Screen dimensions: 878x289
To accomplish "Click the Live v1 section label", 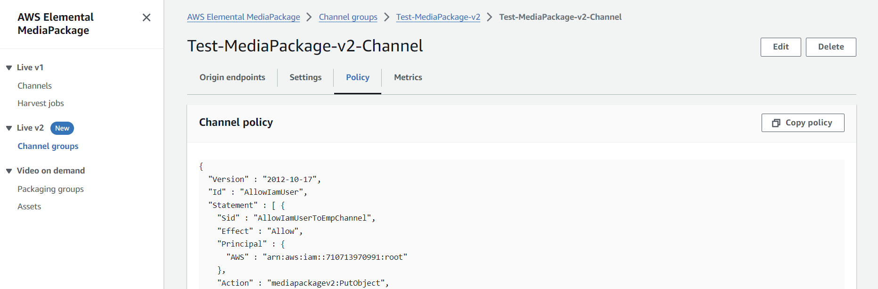I will tap(30, 67).
